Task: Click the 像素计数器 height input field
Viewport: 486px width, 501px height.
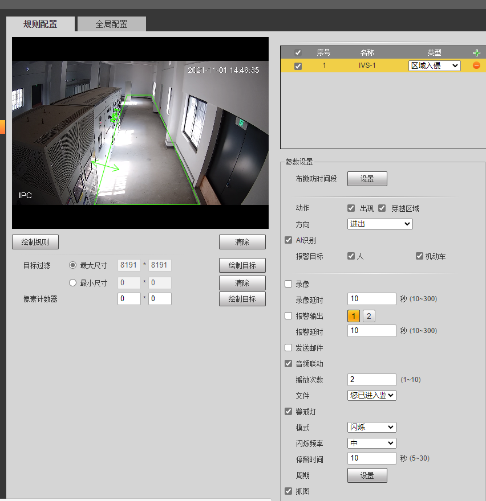Action: [160, 299]
